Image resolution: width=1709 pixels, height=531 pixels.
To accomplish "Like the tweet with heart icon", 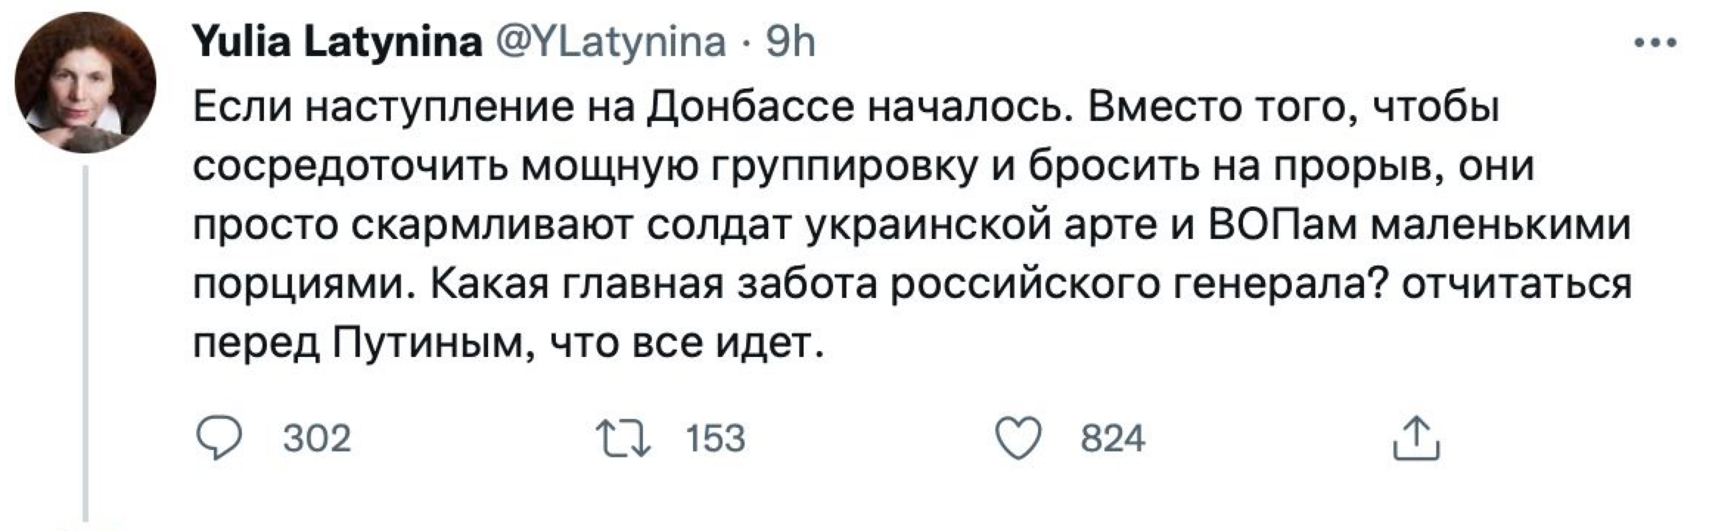I will tap(1018, 439).
